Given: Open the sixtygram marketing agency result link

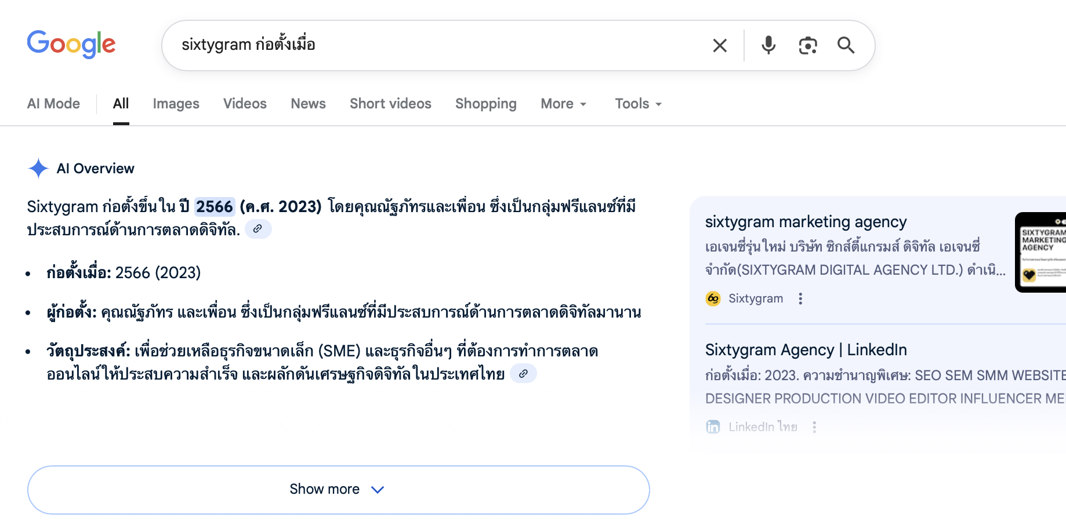Looking at the screenshot, I should (806, 222).
